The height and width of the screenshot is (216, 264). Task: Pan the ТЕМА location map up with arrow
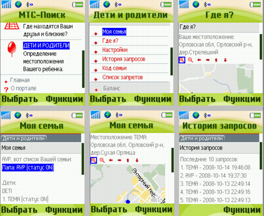pyautogui.click(x=128, y=160)
